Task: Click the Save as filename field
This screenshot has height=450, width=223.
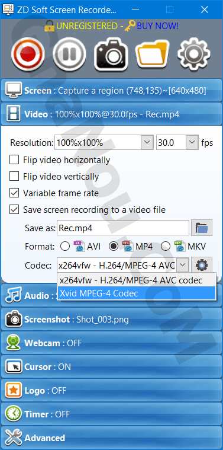Action: click(x=123, y=228)
